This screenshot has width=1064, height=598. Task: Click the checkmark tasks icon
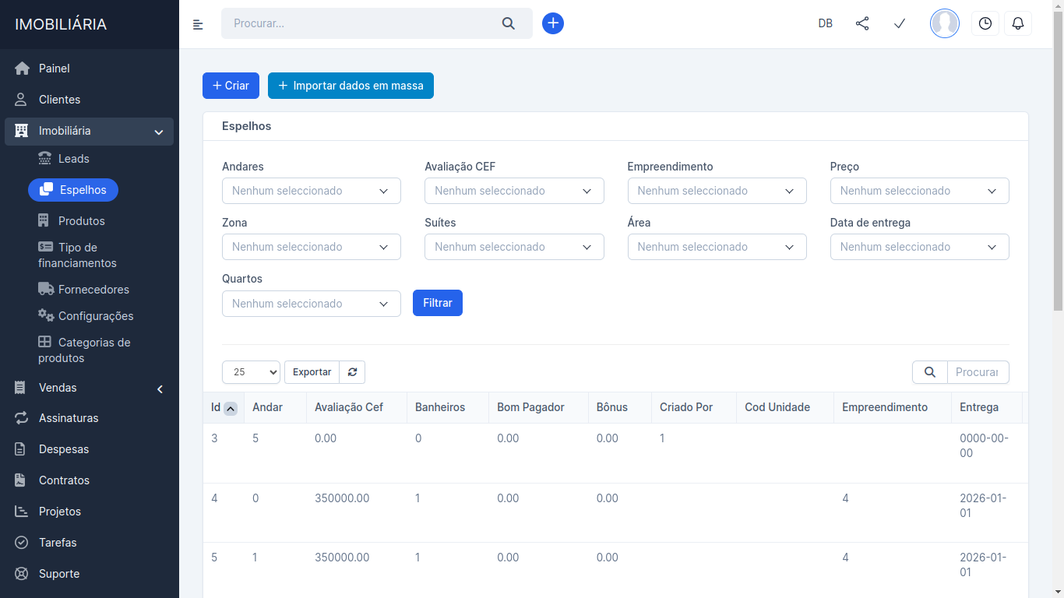[900, 23]
